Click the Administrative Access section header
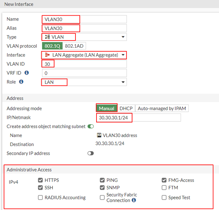219x210 pixels. (x=29, y=170)
